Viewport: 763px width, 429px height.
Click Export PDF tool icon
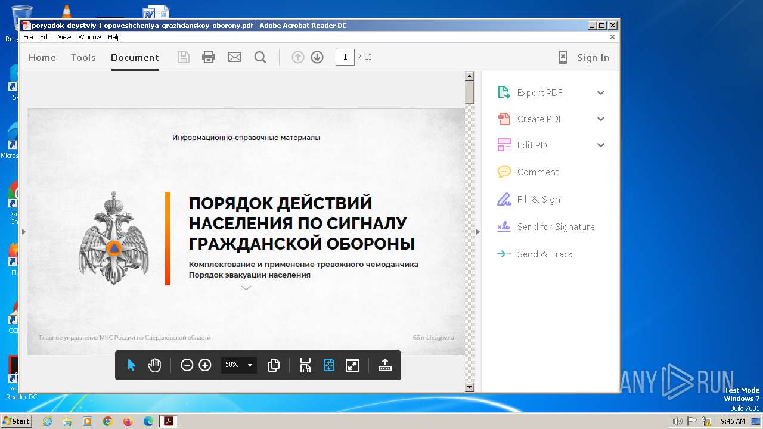[x=504, y=92]
